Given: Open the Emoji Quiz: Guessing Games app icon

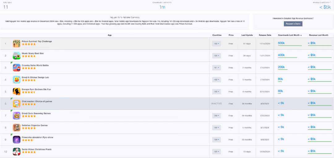Looking at the screenshot, I should point(17,116).
